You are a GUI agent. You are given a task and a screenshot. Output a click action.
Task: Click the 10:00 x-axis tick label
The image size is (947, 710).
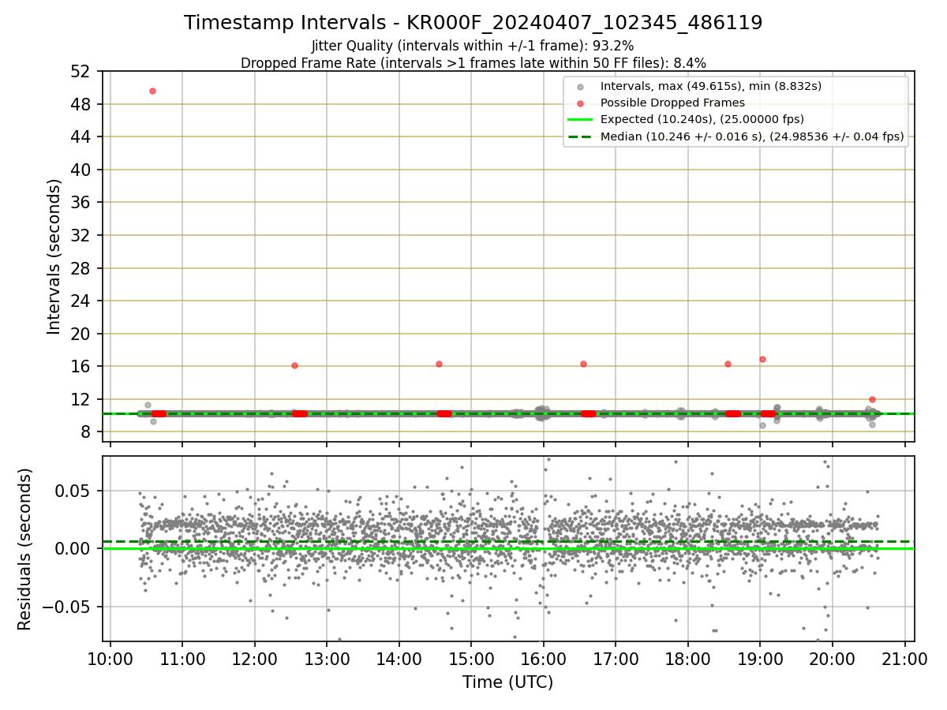pos(110,660)
